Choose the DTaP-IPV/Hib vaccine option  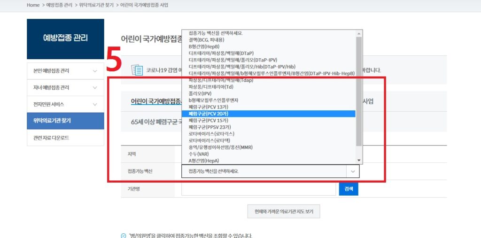(x=268, y=67)
